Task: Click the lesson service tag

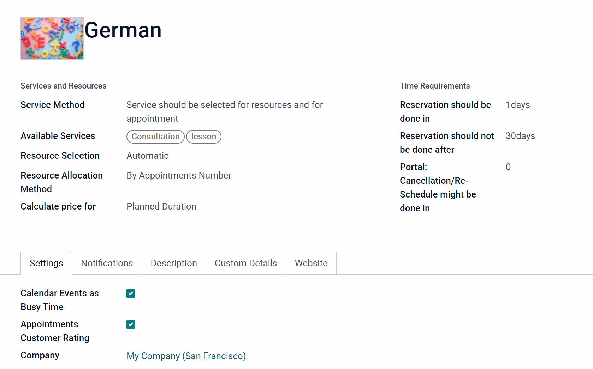Action: tap(204, 137)
